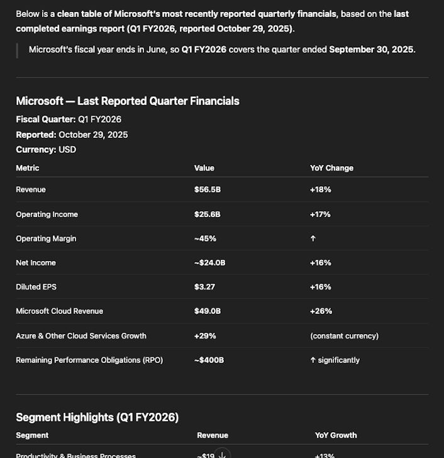Image resolution: width=444 pixels, height=458 pixels.
Task: Click the Revenue value $56.5B
Action: [208, 189]
